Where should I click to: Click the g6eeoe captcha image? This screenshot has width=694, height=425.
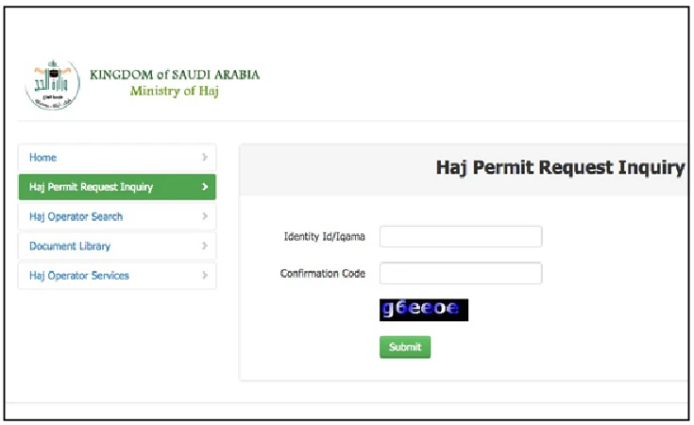424,310
